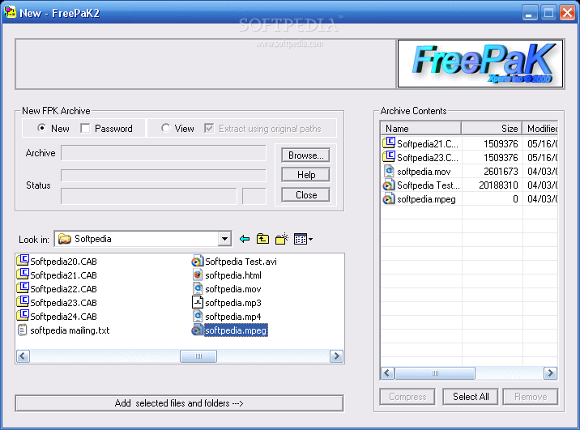Click the FreePaK logo banner
This screenshot has height=430, width=580.
pos(480,64)
